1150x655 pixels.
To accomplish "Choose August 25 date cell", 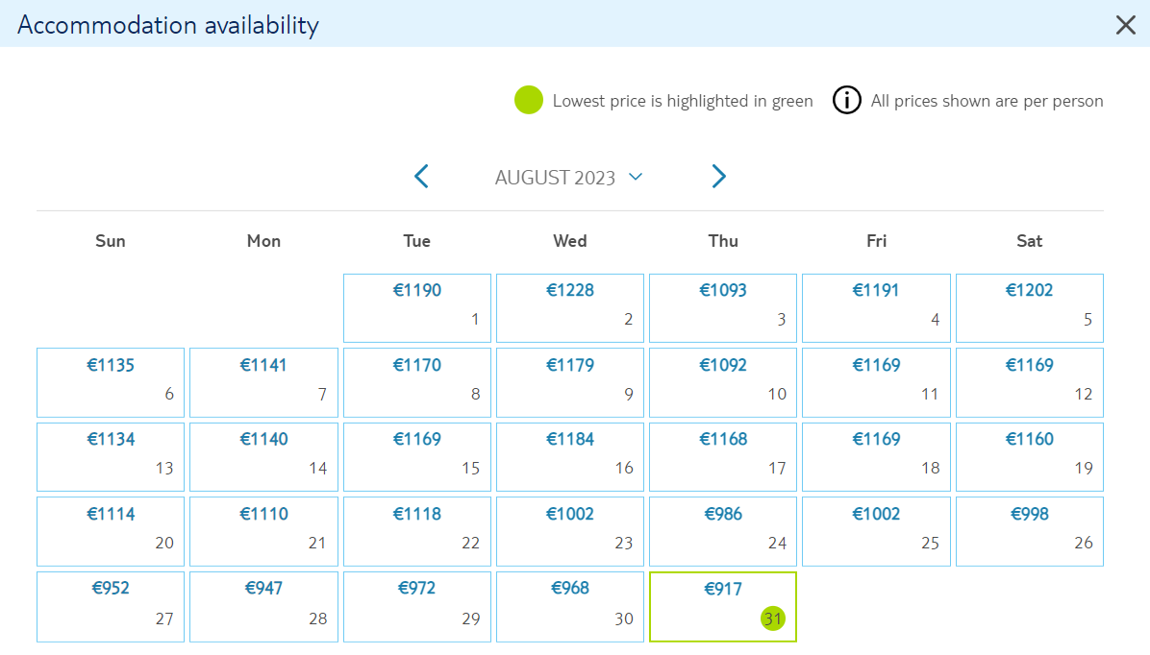I will pos(876,531).
